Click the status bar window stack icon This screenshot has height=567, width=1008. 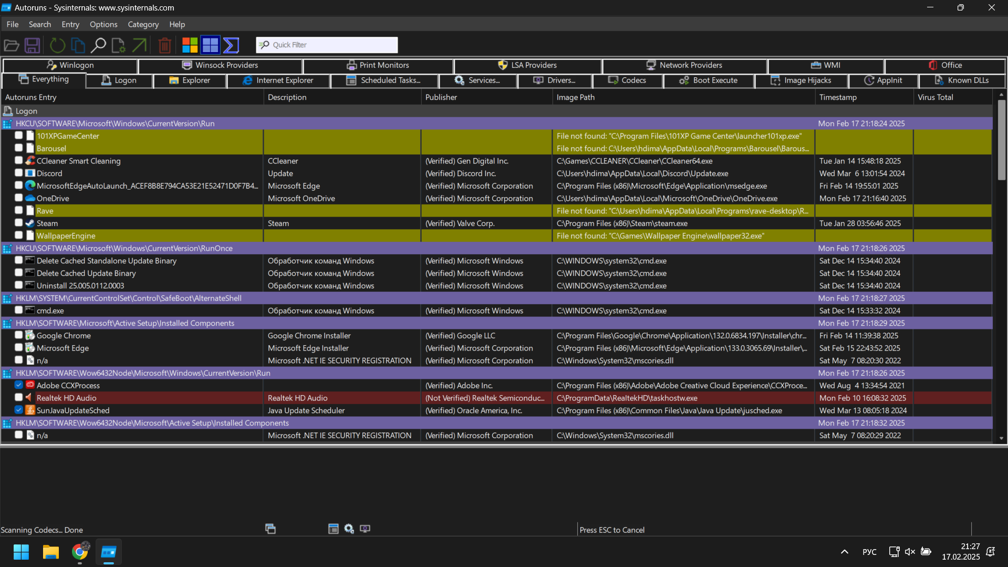pos(271,529)
